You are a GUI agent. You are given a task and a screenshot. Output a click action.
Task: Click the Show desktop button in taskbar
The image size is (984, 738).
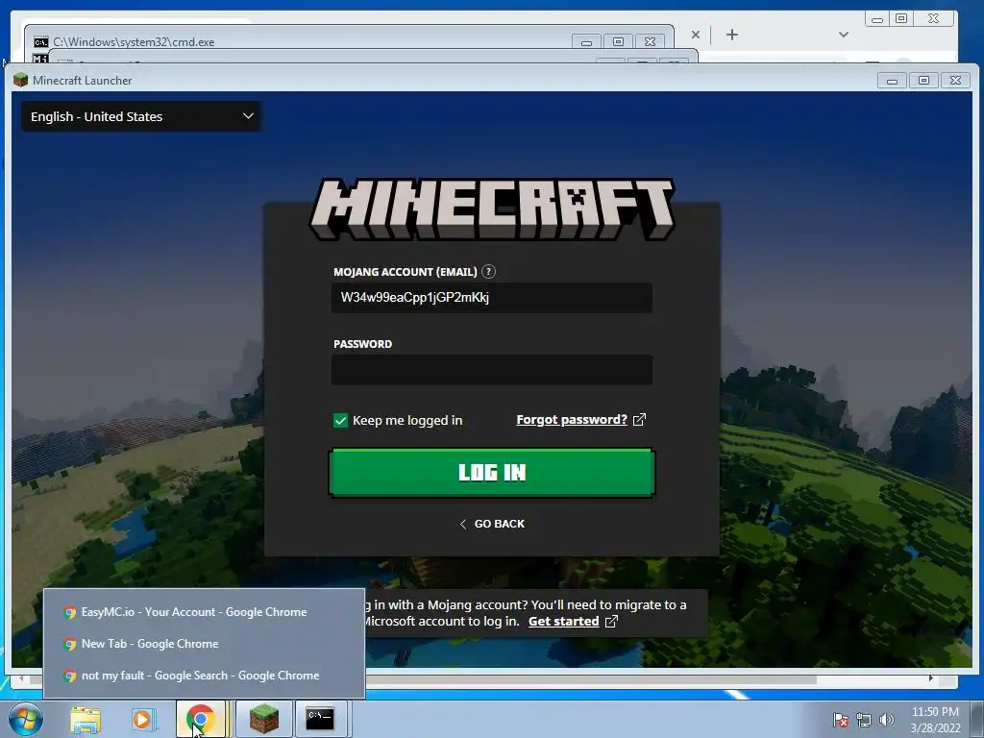pos(977,719)
